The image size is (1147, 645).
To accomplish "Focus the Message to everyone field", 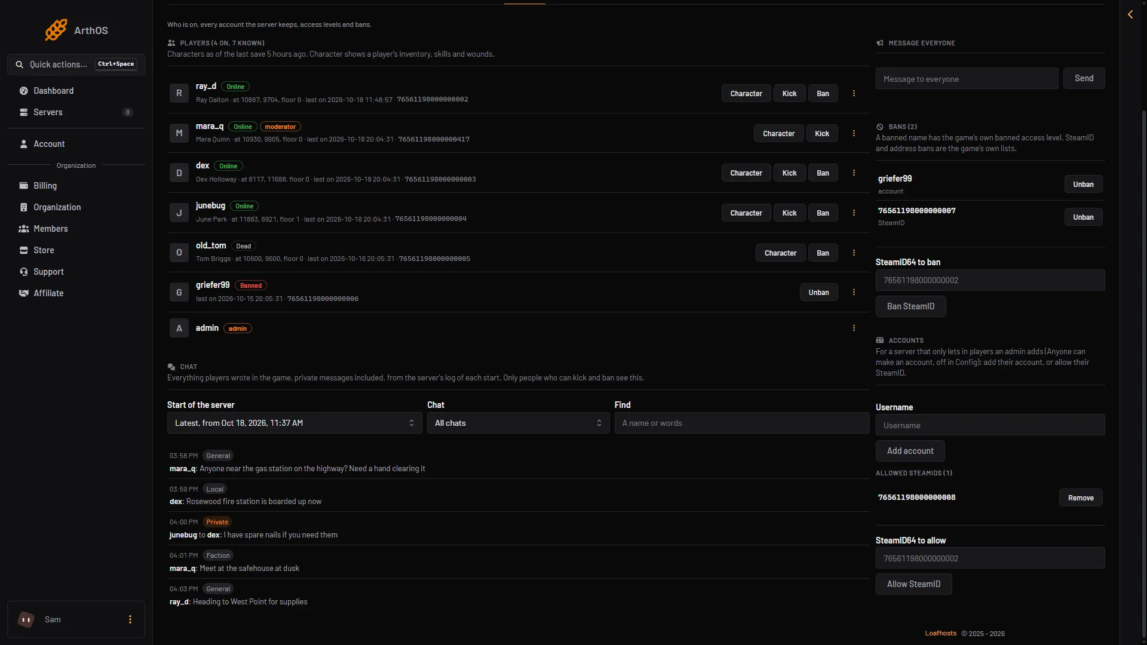I will pyautogui.click(x=967, y=79).
